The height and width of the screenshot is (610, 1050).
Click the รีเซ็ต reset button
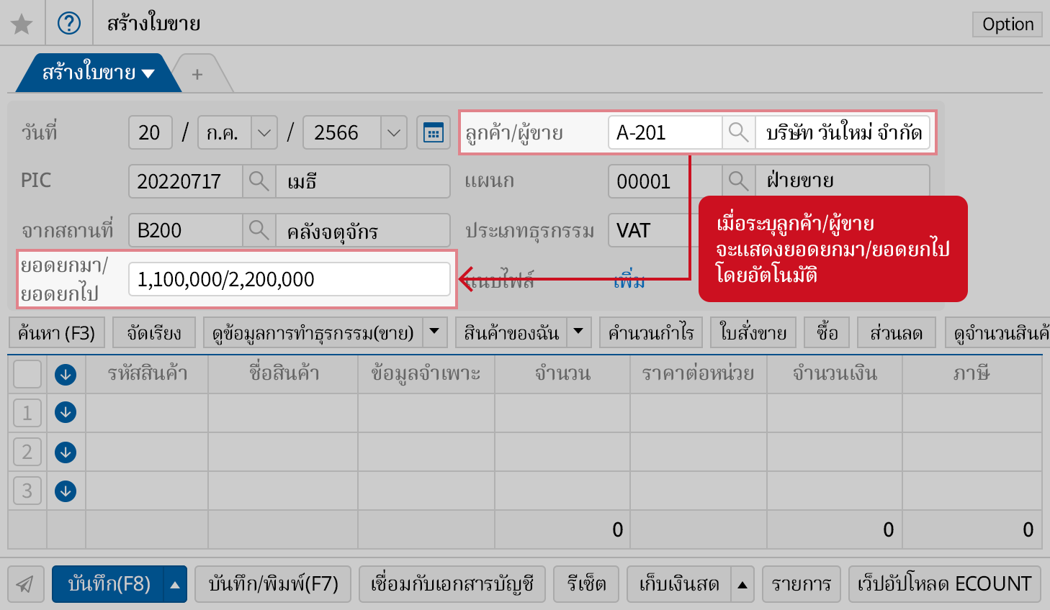pyautogui.click(x=586, y=584)
